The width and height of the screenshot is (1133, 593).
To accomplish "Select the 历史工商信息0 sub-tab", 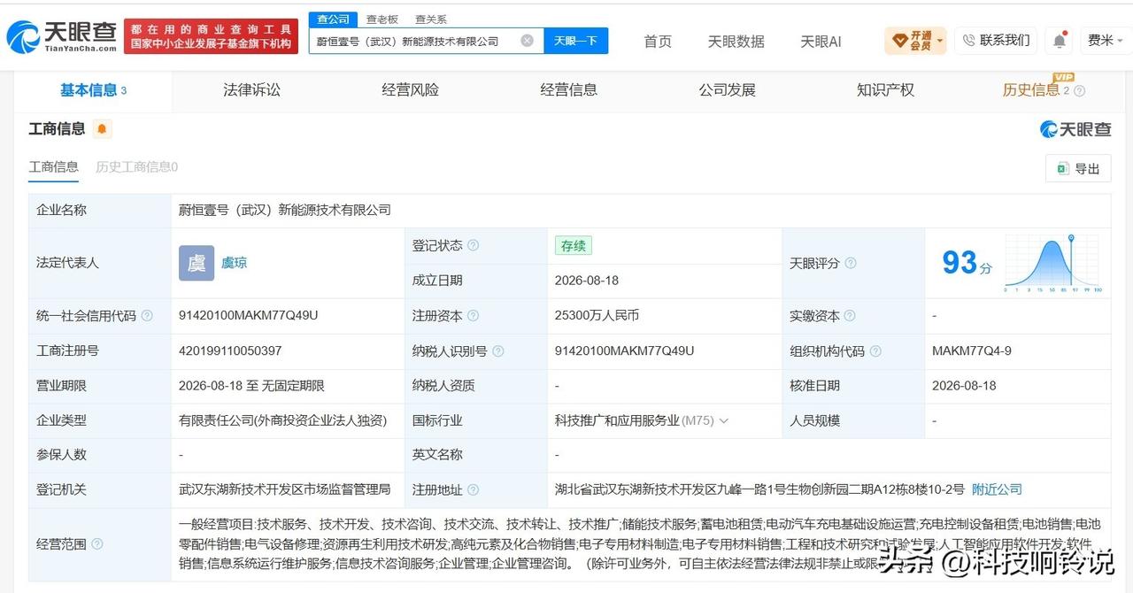I will coord(136,167).
